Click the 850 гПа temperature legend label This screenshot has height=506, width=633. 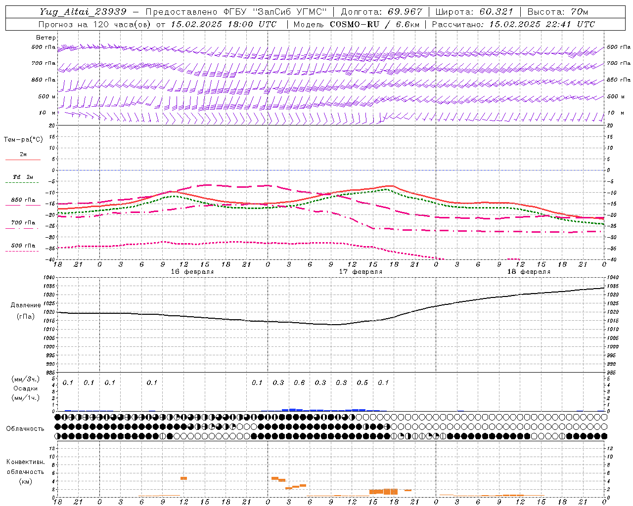click(23, 200)
